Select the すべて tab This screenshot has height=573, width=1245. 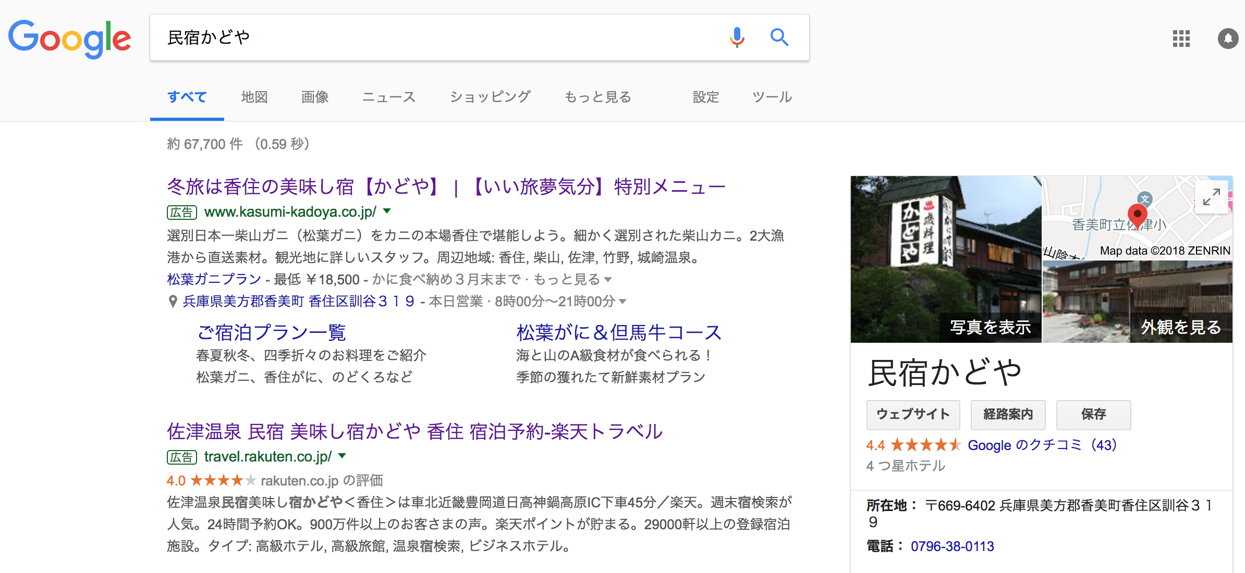pyautogui.click(x=187, y=97)
